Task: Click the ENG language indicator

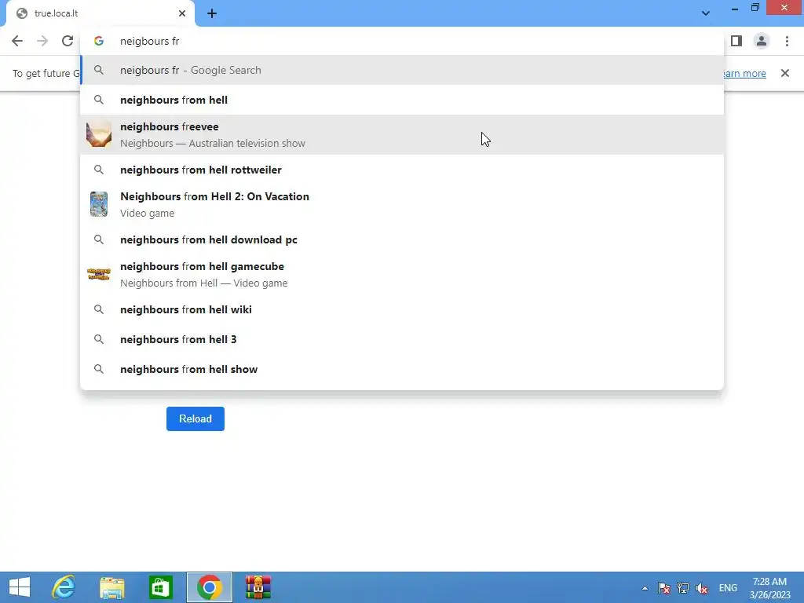Action: [728, 588]
